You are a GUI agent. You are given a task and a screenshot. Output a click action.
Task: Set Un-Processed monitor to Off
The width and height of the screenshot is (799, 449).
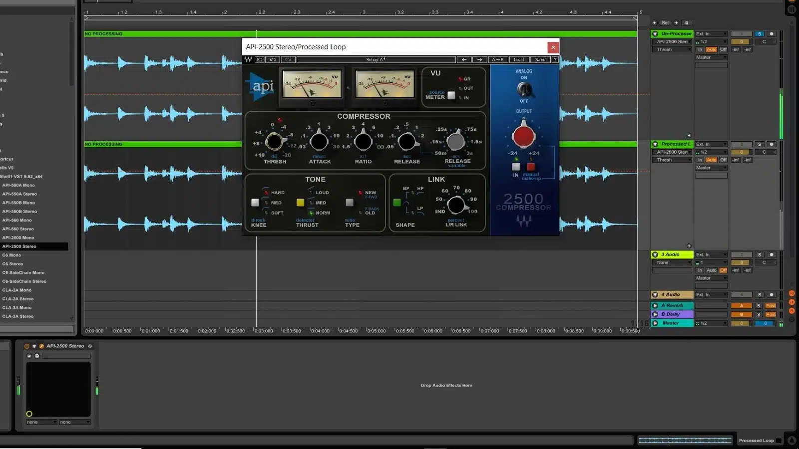pyautogui.click(x=723, y=49)
